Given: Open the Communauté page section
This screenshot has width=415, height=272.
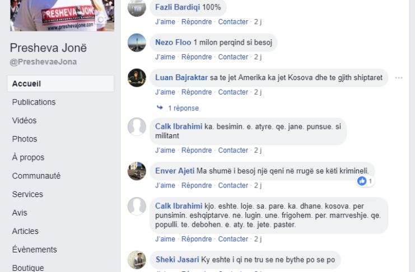Looking at the screenshot, I should pos(36,176).
